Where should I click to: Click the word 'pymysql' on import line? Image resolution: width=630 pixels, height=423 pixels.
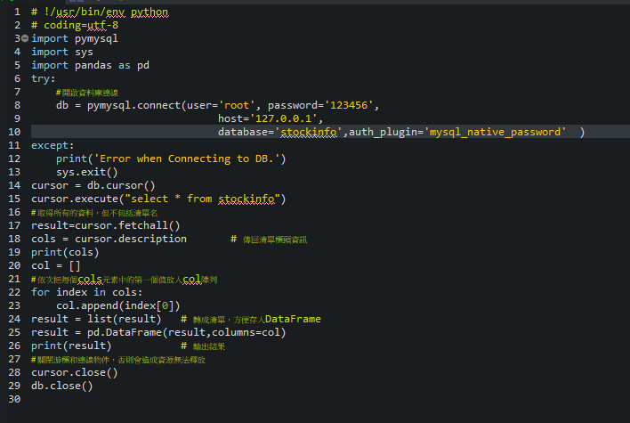(x=96, y=39)
